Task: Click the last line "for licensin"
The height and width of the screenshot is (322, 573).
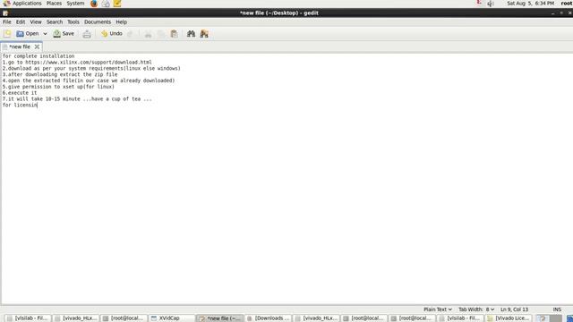Action: pos(20,106)
